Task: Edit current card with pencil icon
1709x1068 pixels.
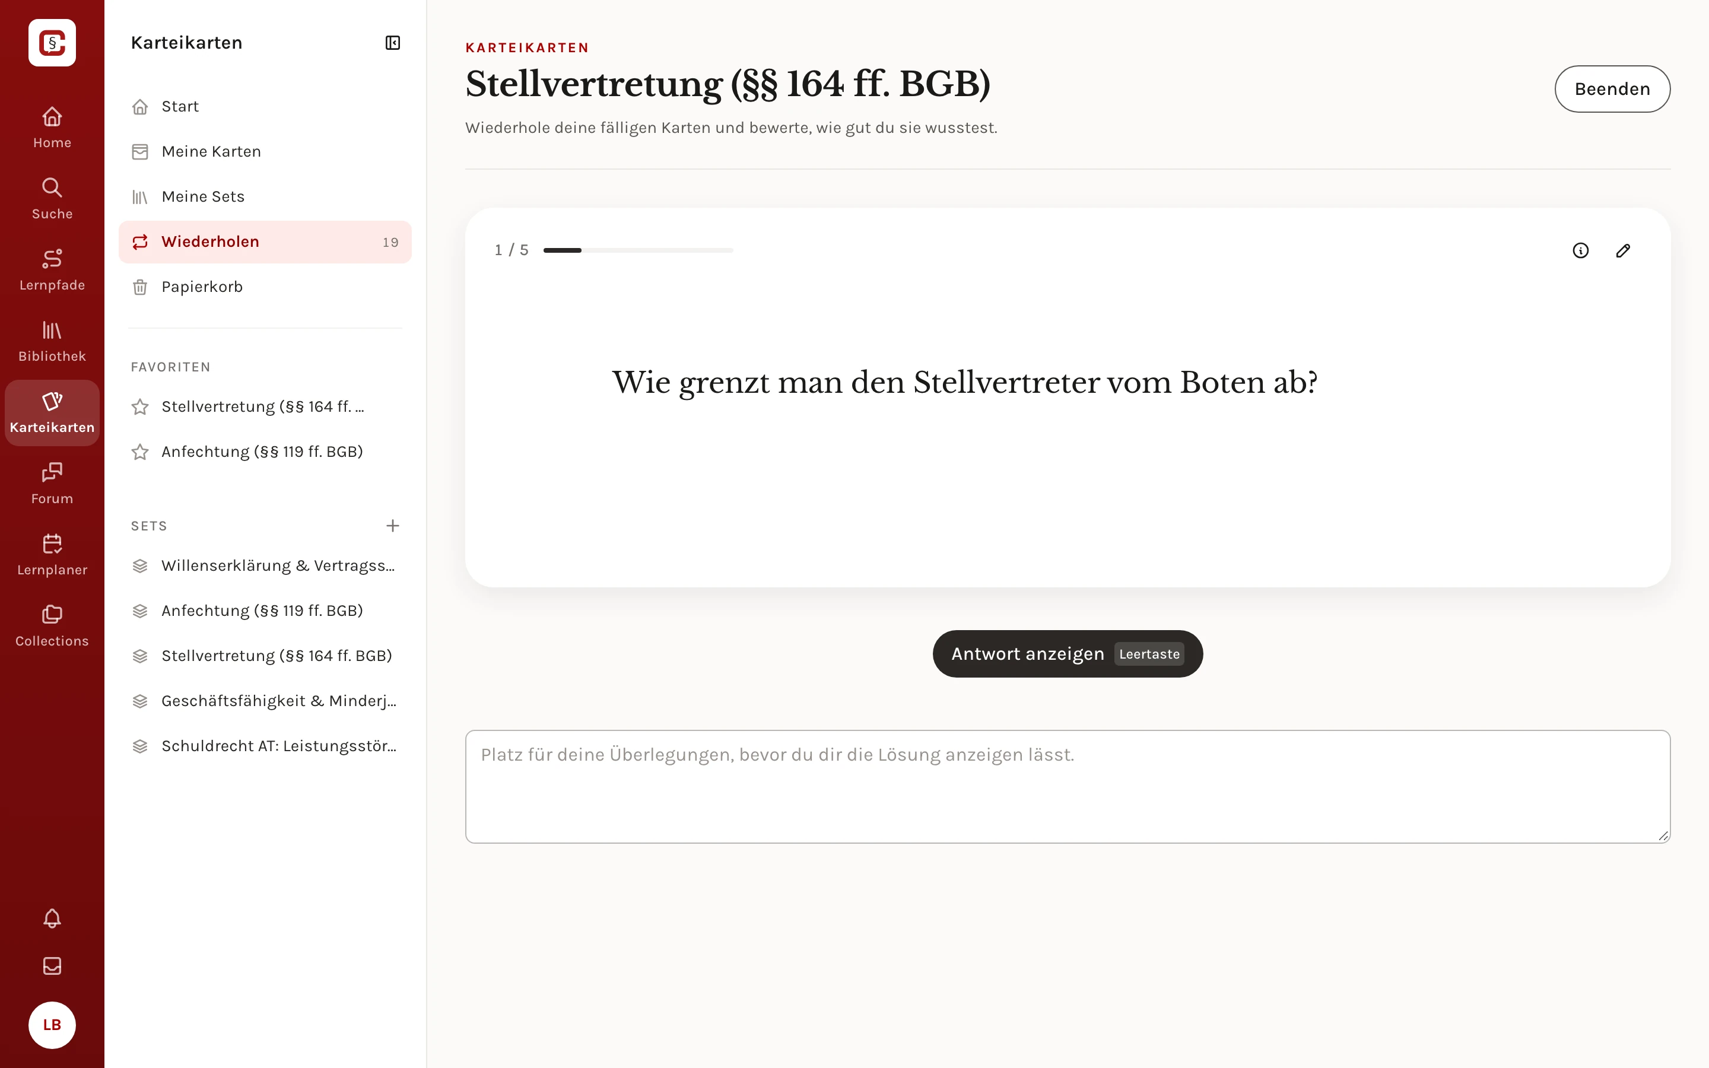Action: click(x=1623, y=251)
